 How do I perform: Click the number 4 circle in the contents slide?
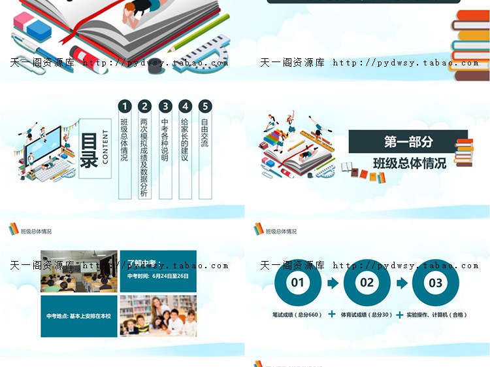coord(186,107)
